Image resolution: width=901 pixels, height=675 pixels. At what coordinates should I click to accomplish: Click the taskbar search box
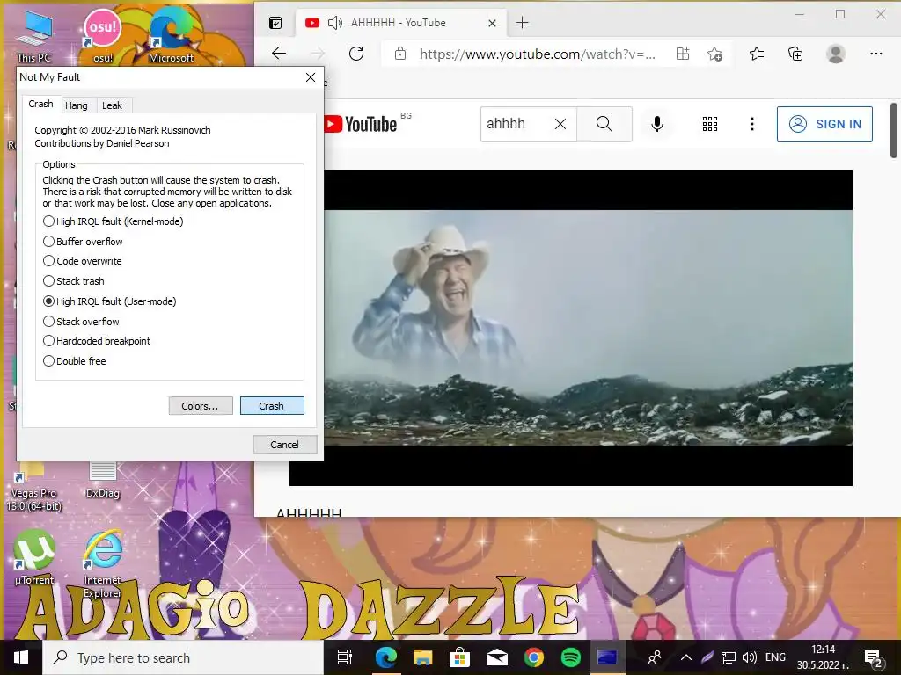(183, 657)
